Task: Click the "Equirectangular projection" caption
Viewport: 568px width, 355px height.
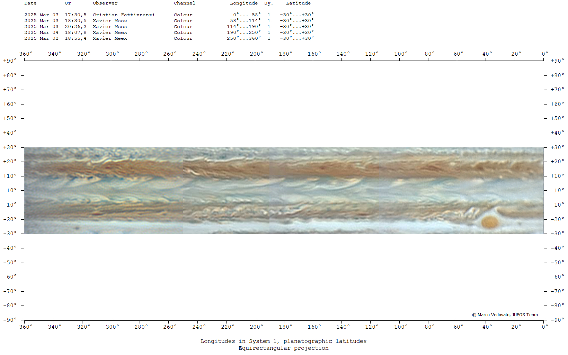Action: pos(283,348)
